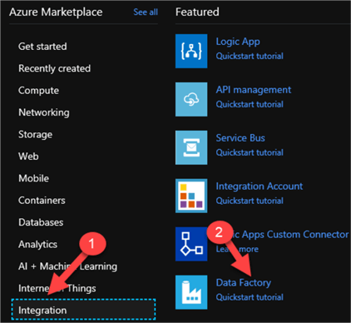This screenshot has width=351, height=323.
Task: Open Quickstart tutorial under Integration Account
Action: coord(250,201)
